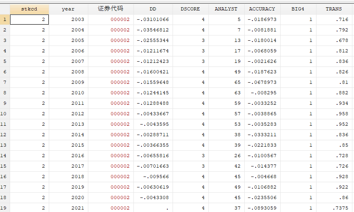Select the TRANS column header
Image resolution: width=354 pixels, height=212 pixels.
[333, 9]
